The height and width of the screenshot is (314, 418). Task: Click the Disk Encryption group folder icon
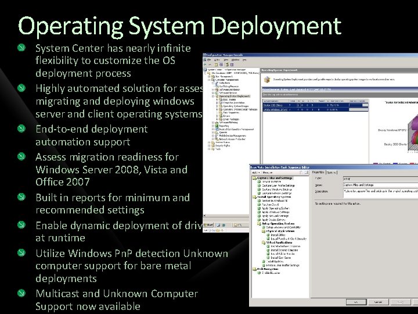[x=254, y=269]
